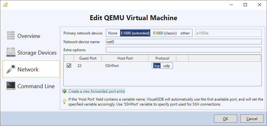
Task: Click the Command Line terminal icon
Action: point(11,86)
